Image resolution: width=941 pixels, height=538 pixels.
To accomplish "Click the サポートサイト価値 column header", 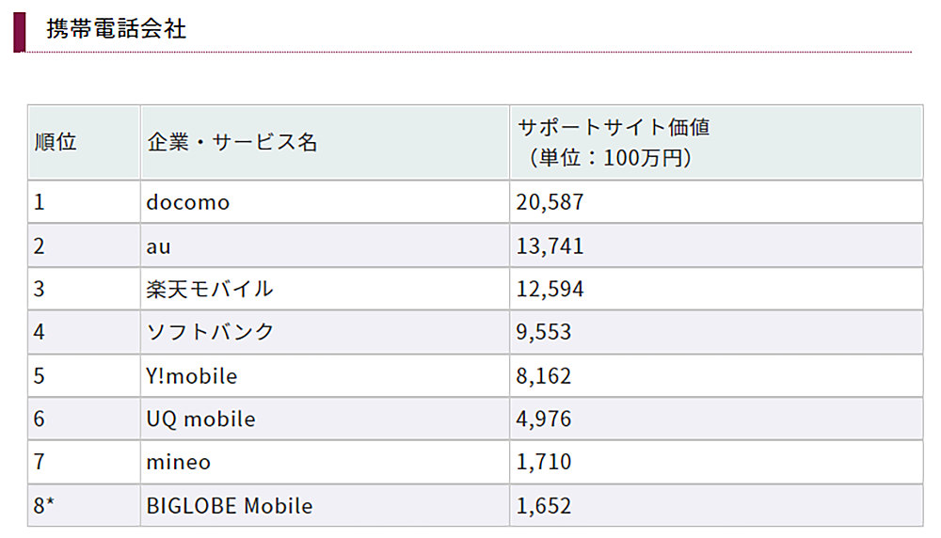I will [x=612, y=143].
